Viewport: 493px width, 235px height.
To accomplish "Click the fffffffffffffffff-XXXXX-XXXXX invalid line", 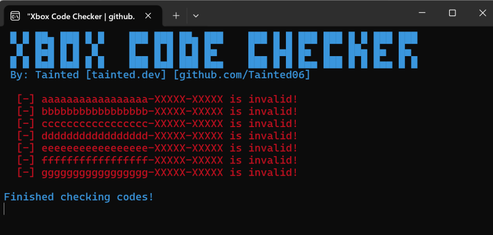I will pos(157,160).
